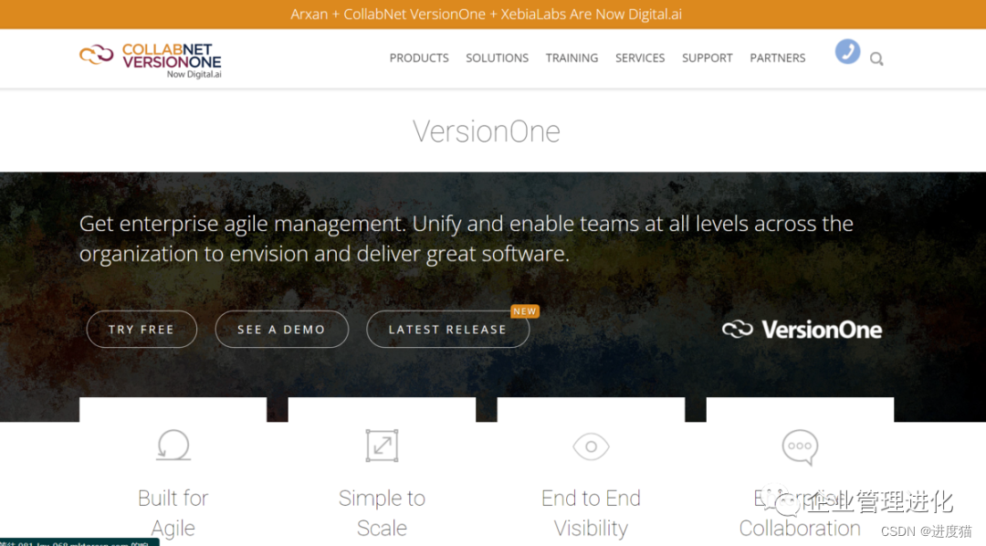This screenshot has width=986, height=546.
Task: Open the SUPPORT menu
Action: point(707,58)
